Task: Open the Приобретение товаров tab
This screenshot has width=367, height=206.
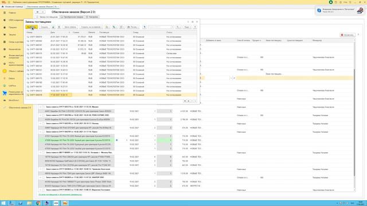Action: (x=72, y=17)
